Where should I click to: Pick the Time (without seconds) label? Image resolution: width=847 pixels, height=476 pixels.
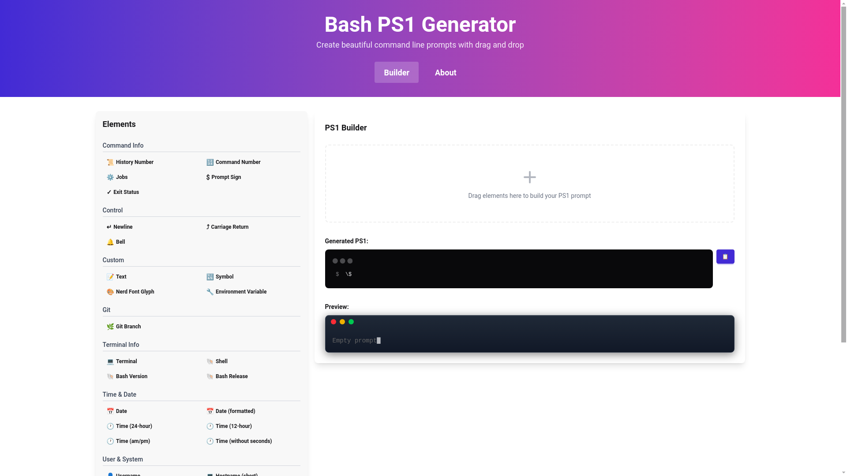pyautogui.click(x=244, y=441)
